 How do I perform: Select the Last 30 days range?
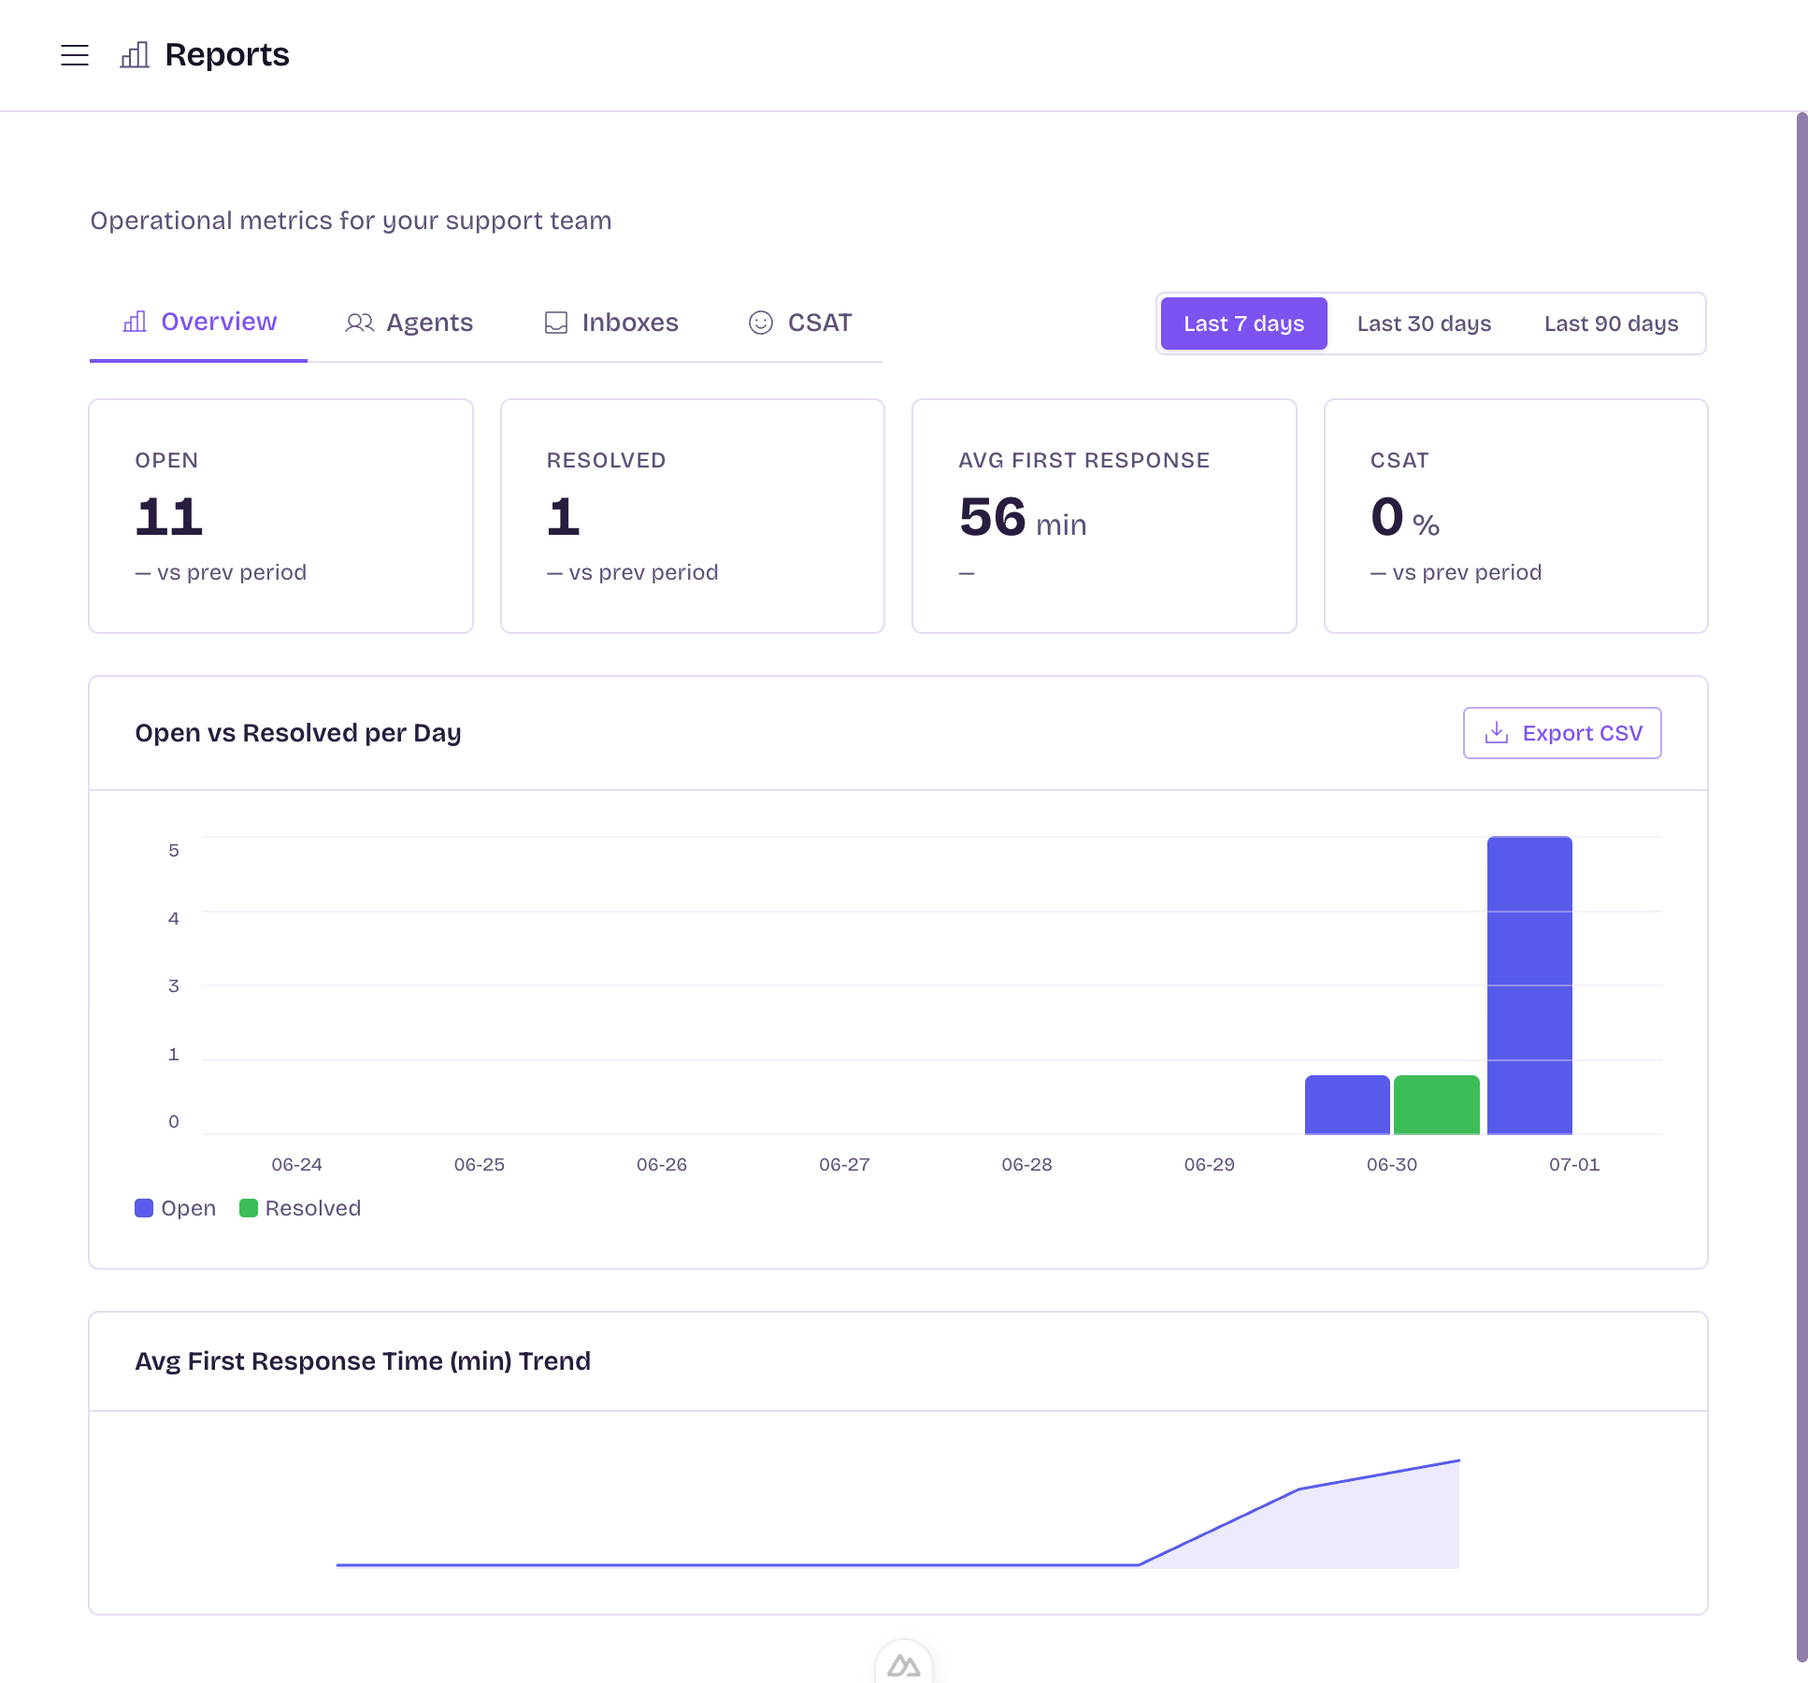(x=1424, y=324)
